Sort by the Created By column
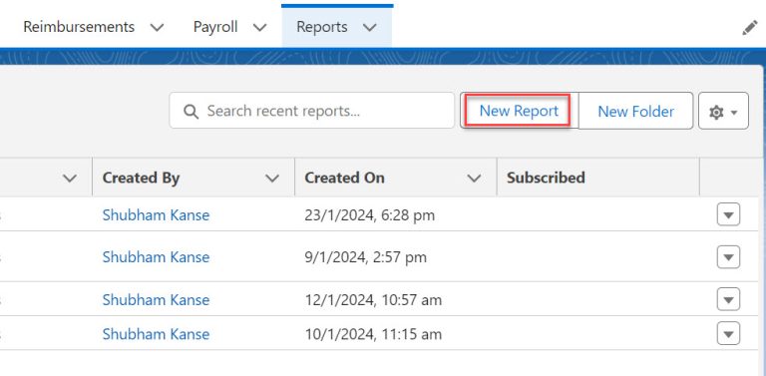This screenshot has height=376, width=766. click(x=141, y=178)
